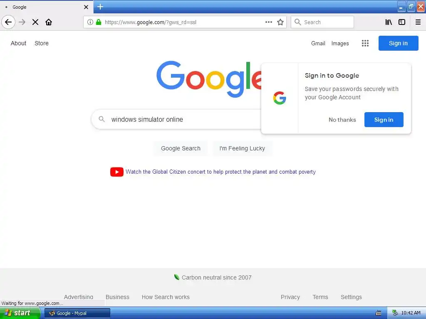The width and height of the screenshot is (426, 319).
Task: Open the Google apps grid
Action: [365, 43]
